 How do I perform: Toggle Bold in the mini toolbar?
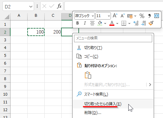77,23
